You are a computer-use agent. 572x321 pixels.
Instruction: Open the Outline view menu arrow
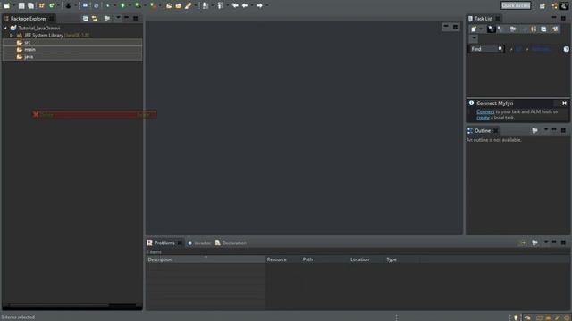tap(546, 130)
